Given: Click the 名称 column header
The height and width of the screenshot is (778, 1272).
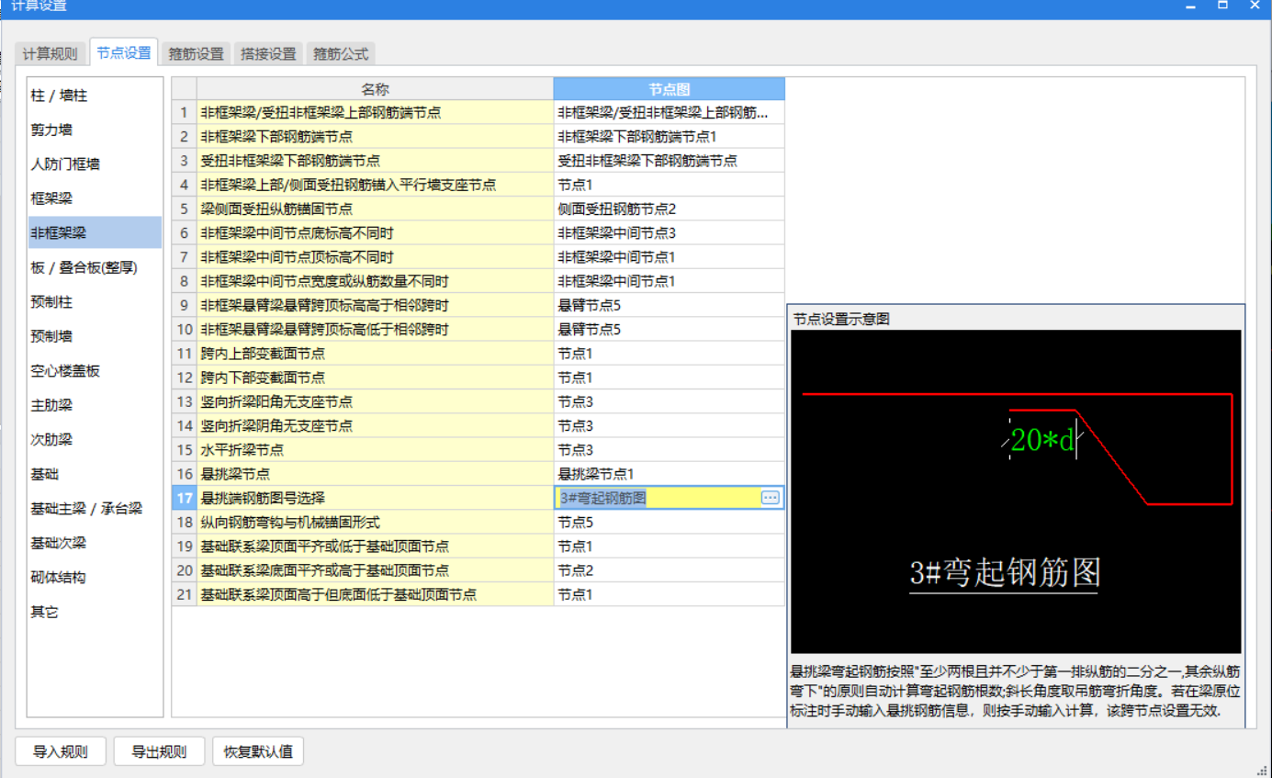Looking at the screenshot, I should 375,89.
